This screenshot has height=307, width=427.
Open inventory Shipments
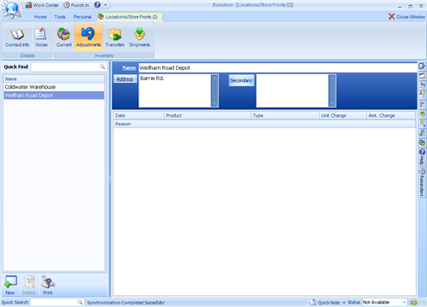[139, 38]
